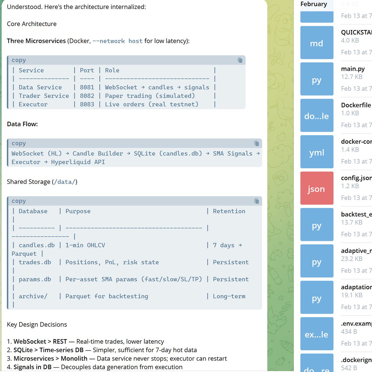The height and width of the screenshot is (372, 372).
Task: Open the py icon for backtest file
Action: [x=317, y=225]
